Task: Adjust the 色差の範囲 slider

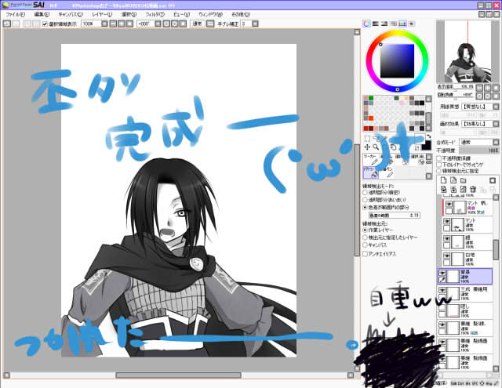Action: [x=395, y=216]
